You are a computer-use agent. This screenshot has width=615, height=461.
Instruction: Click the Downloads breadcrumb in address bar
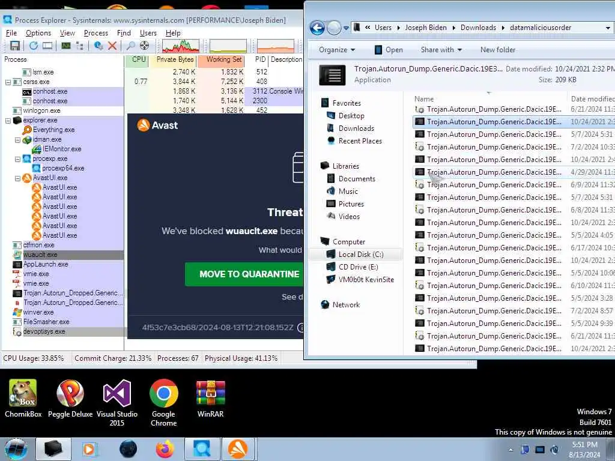(478, 28)
